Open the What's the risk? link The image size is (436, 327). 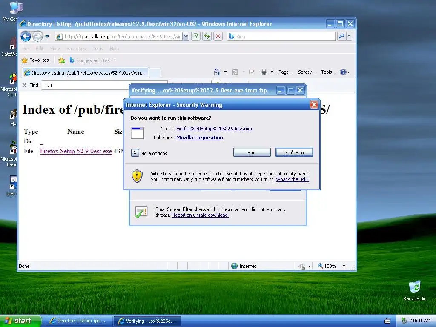(292, 179)
